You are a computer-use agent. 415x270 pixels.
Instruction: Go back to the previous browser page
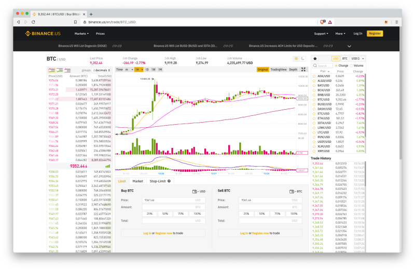point(19,22)
